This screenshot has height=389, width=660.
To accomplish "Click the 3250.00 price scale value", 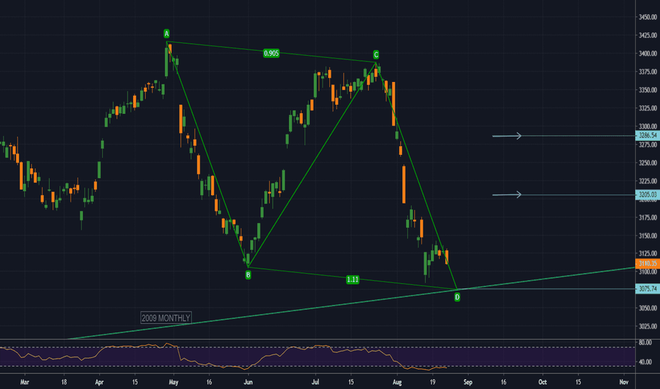I will (x=648, y=163).
